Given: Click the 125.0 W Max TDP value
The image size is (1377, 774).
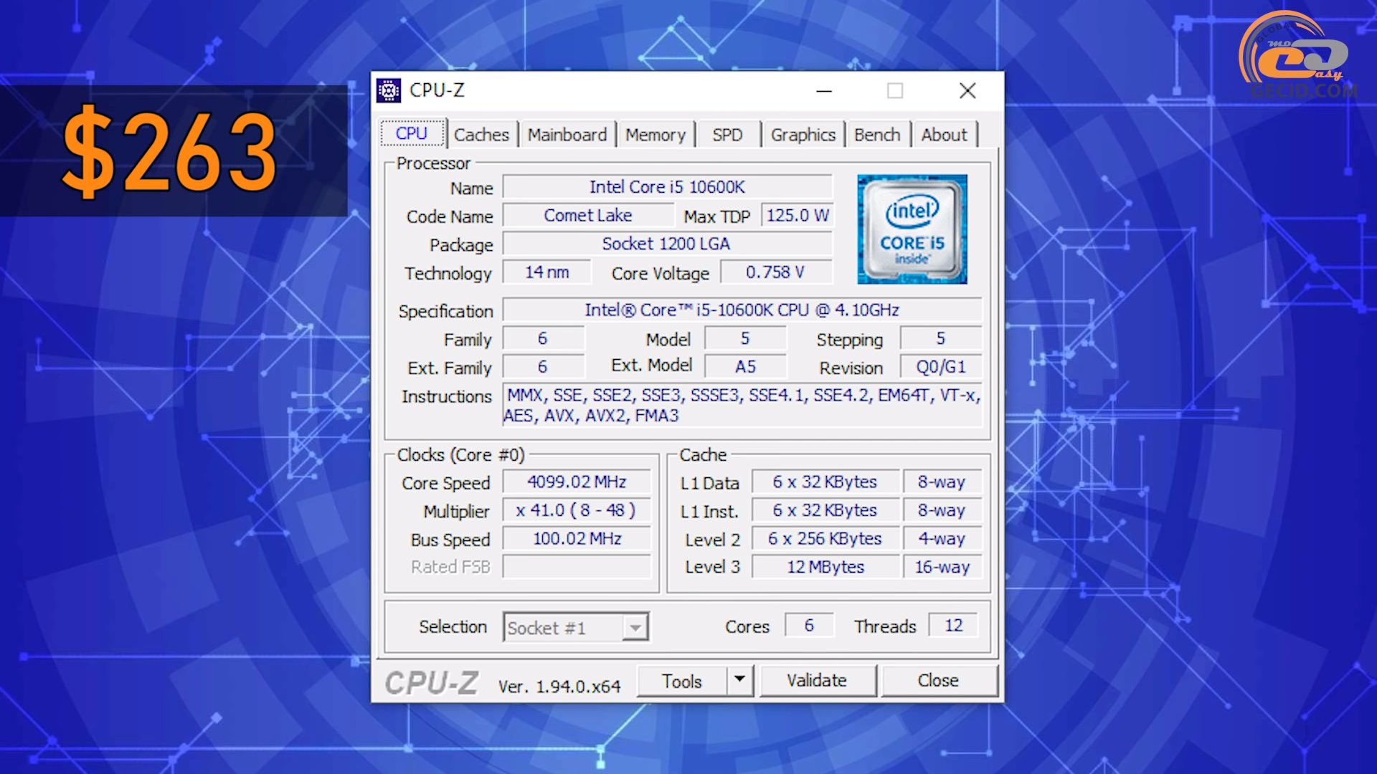Looking at the screenshot, I should point(797,216).
